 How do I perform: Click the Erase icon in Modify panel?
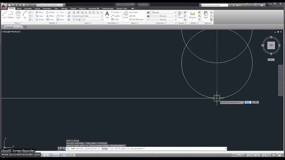pyautogui.click(x=69, y=12)
